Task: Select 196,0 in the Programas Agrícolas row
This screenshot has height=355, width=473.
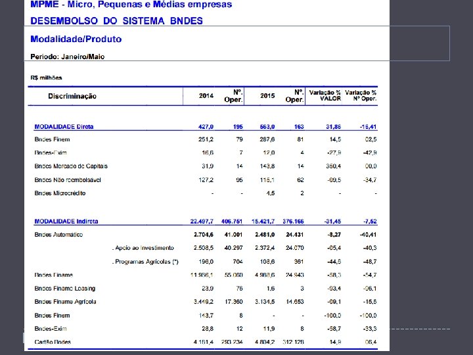Action: point(206,262)
